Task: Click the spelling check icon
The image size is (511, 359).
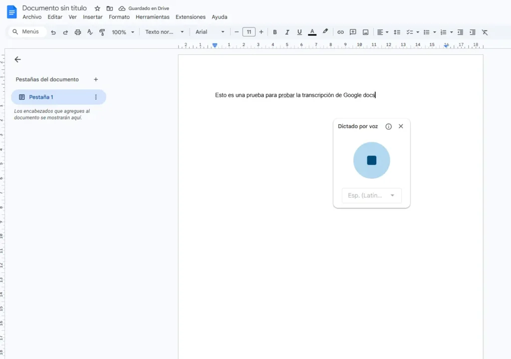Action: click(x=90, y=32)
